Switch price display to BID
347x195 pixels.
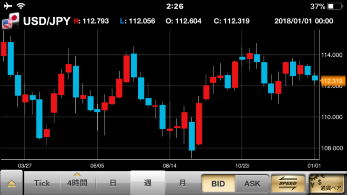218,183
